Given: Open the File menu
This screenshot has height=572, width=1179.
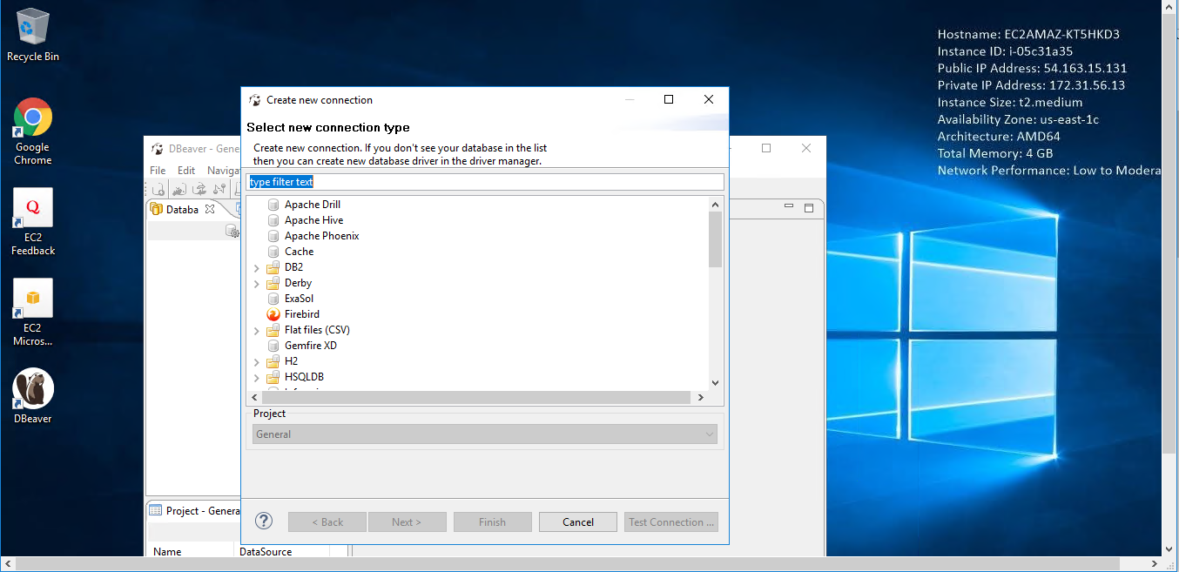Looking at the screenshot, I should (x=158, y=171).
